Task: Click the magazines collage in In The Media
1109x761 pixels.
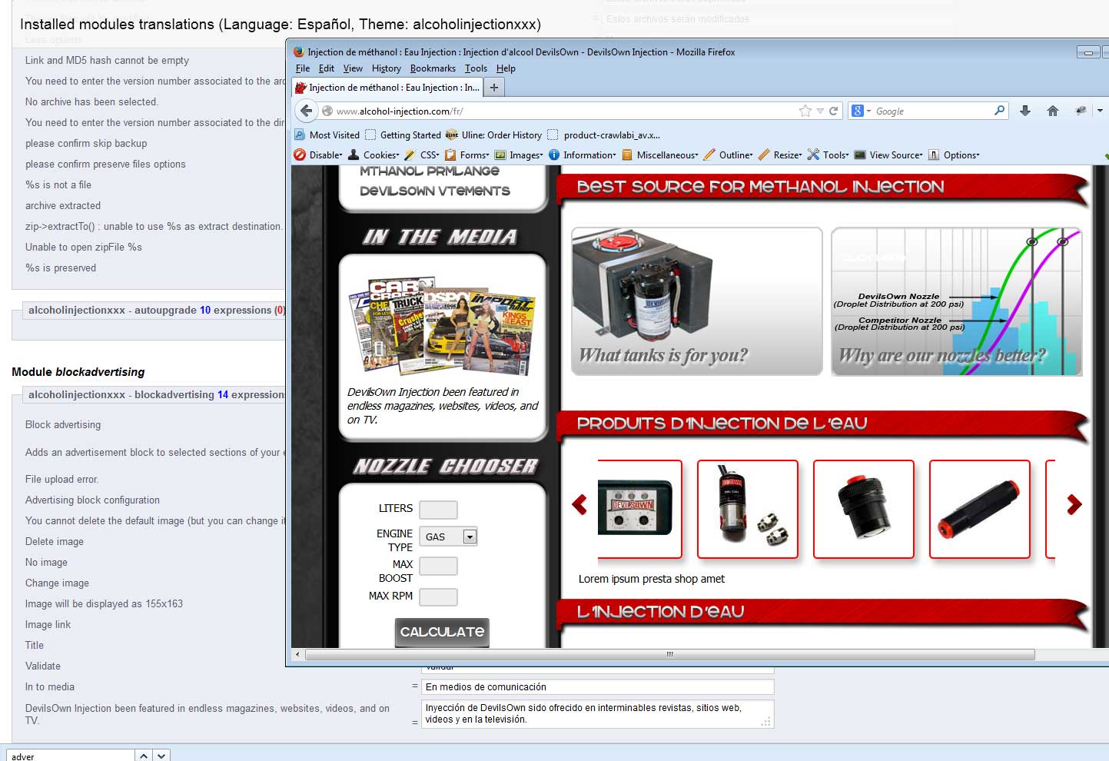Action: coord(442,325)
